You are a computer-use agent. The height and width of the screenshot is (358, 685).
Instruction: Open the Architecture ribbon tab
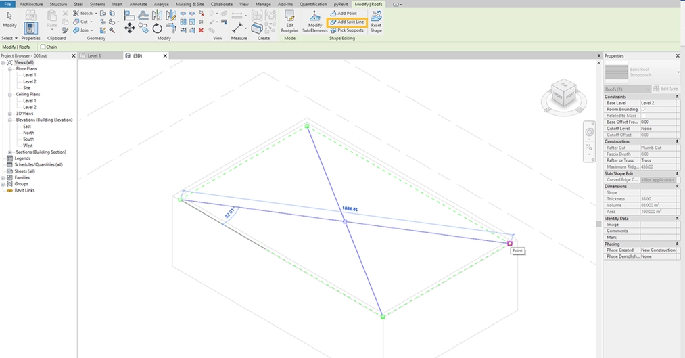pos(31,4)
